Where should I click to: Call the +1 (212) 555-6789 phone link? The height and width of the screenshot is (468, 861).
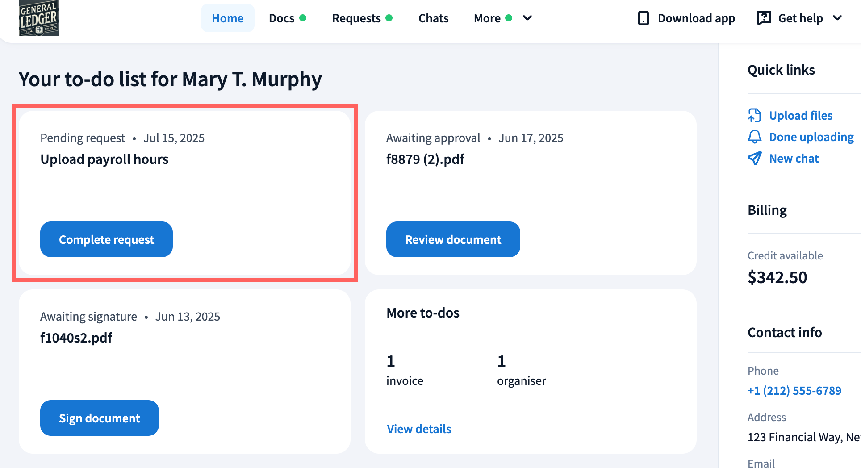[794, 391]
